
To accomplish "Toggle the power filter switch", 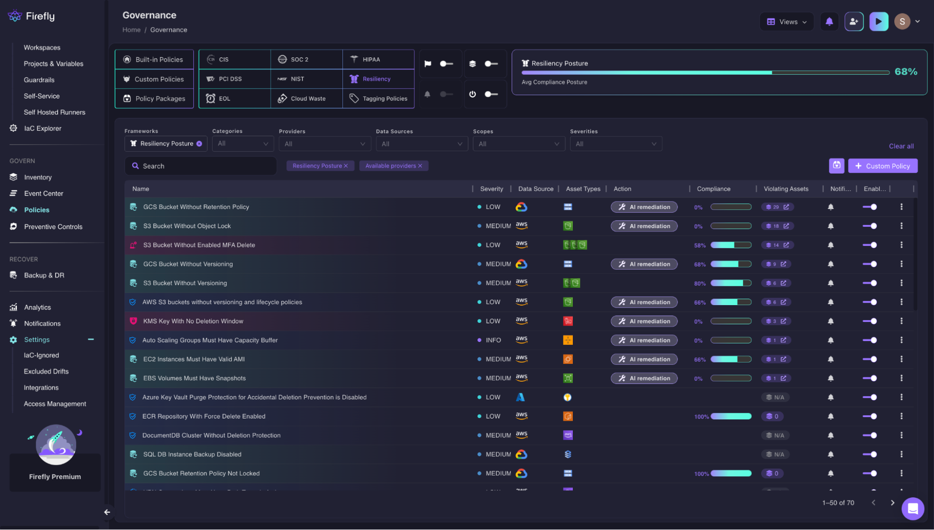I will 491,94.
